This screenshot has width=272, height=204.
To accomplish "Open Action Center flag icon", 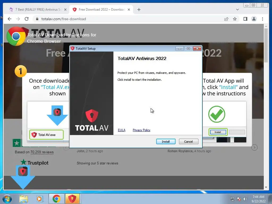I will pos(239,199).
